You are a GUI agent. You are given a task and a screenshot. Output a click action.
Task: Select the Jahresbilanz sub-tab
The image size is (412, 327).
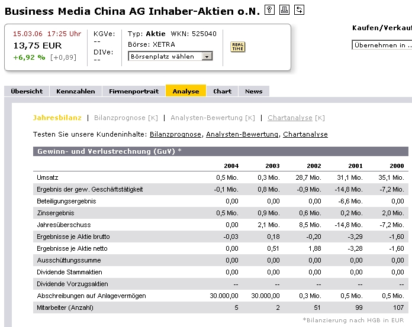coord(57,118)
